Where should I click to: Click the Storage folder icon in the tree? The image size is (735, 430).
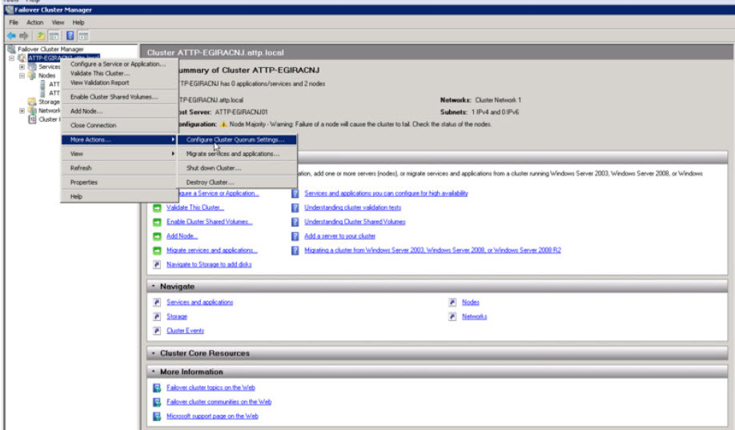[32, 102]
